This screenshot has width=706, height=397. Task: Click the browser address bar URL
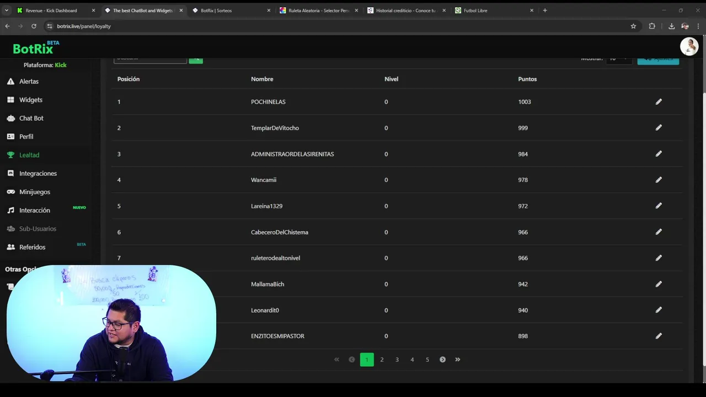pos(84,26)
